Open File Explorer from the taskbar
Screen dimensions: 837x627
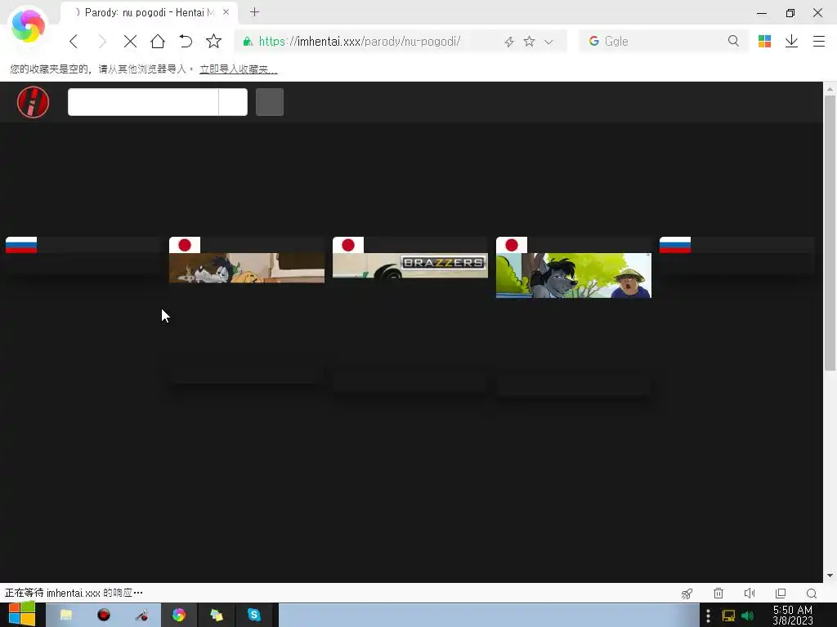coord(65,616)
